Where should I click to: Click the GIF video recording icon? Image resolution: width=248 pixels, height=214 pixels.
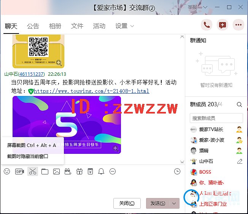click(x=19, y=171)
